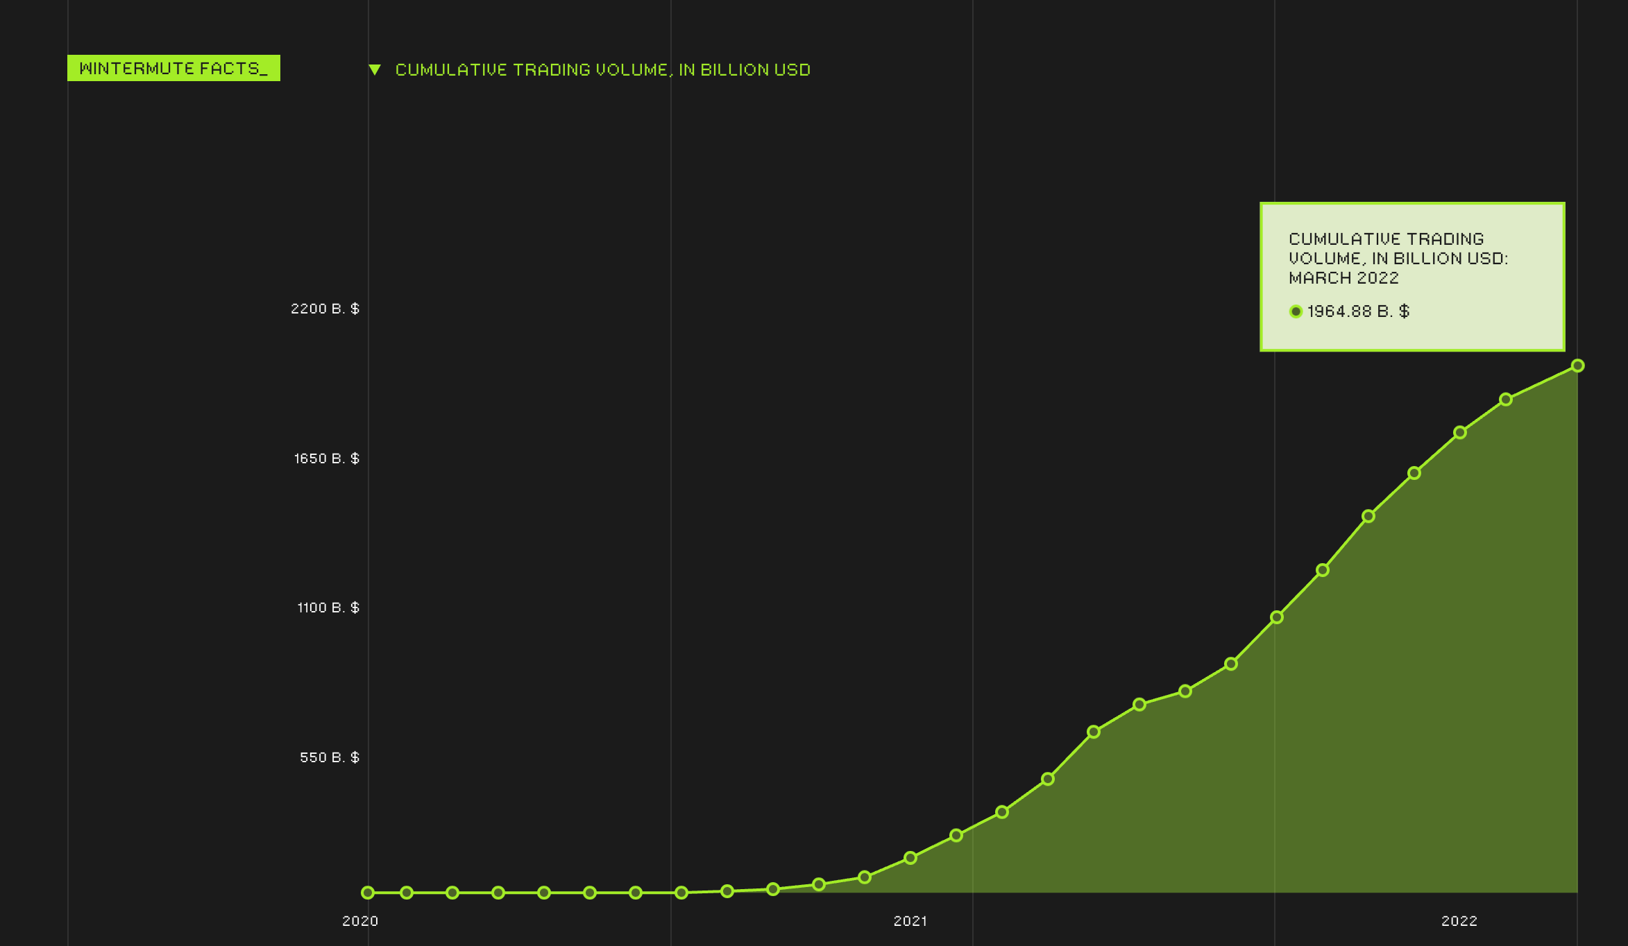Click the green dot inside the tooltip
Screen dimensions: 1628x946
click(x=1296, y=311)
